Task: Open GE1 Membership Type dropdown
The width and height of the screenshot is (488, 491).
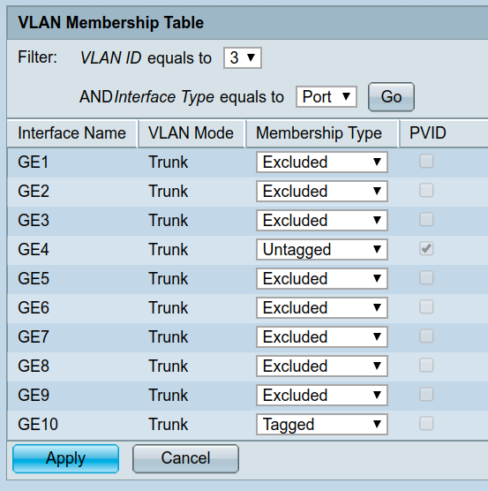Action: coord(322,162)
